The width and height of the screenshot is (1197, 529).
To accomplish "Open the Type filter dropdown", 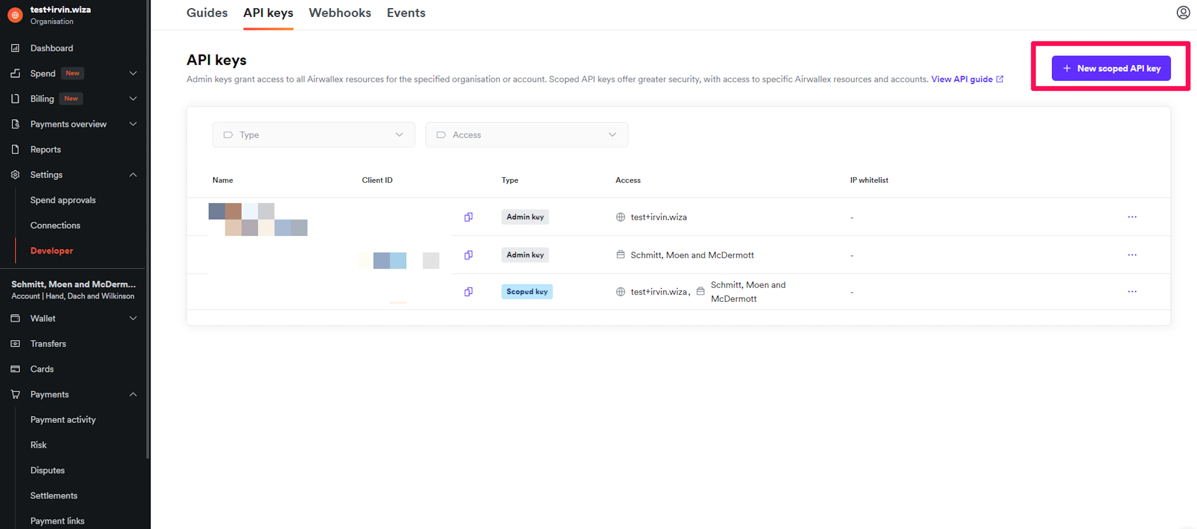I will coord(313,134).
